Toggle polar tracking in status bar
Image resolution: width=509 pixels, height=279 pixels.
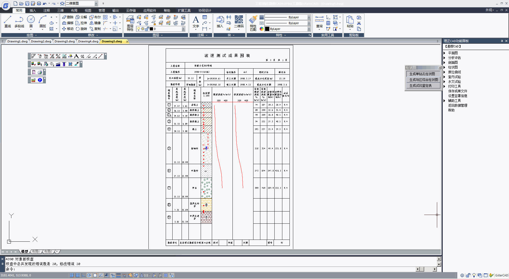(89, 275)
